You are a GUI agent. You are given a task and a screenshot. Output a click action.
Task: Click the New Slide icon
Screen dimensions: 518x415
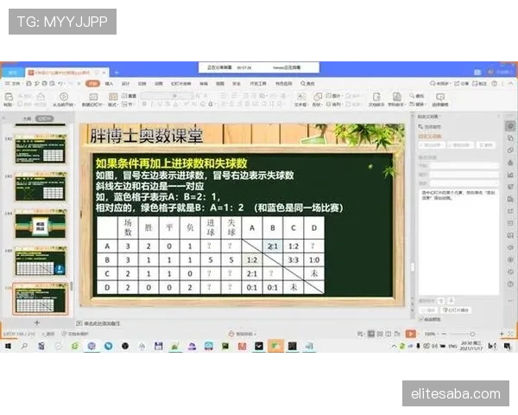point(93,96)
